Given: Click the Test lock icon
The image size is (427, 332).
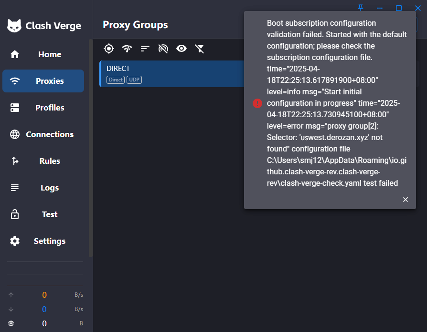Looking at the screenshot, I should pos(15,214).
